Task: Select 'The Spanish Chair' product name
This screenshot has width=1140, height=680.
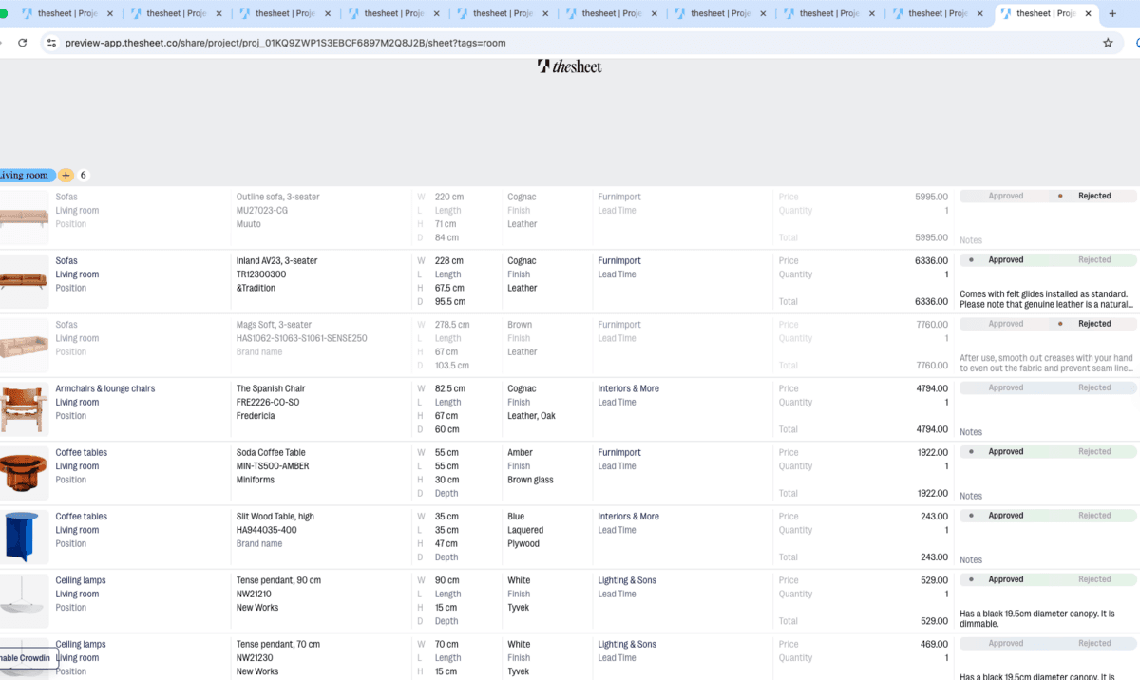Action: click(271, 388)
